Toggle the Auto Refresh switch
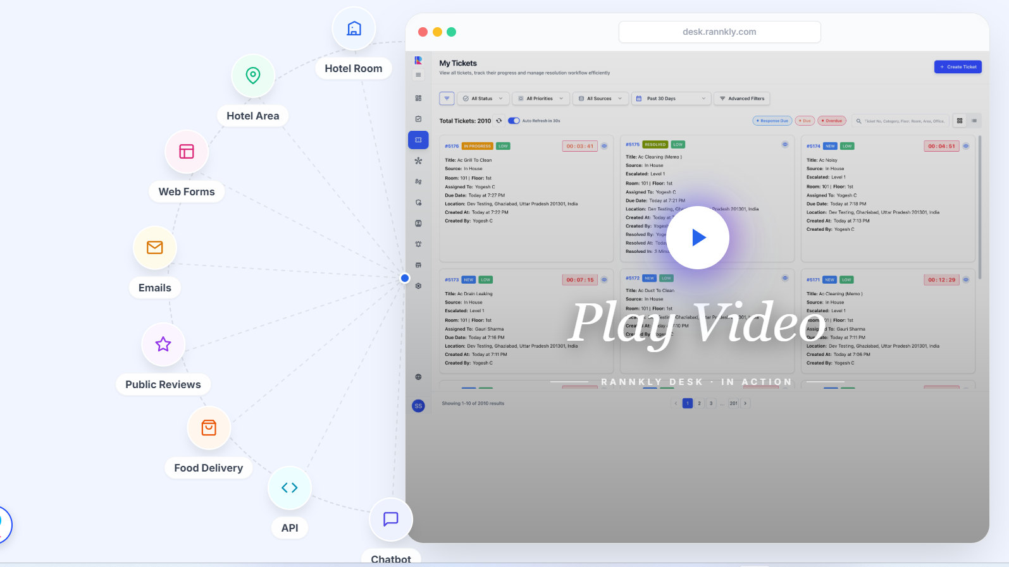This screenshot has width=1009, height=567. (x=514, y=121)
